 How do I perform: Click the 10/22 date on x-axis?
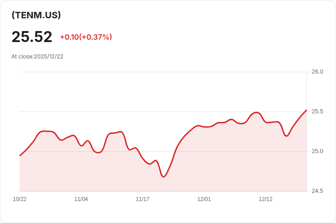20,199
